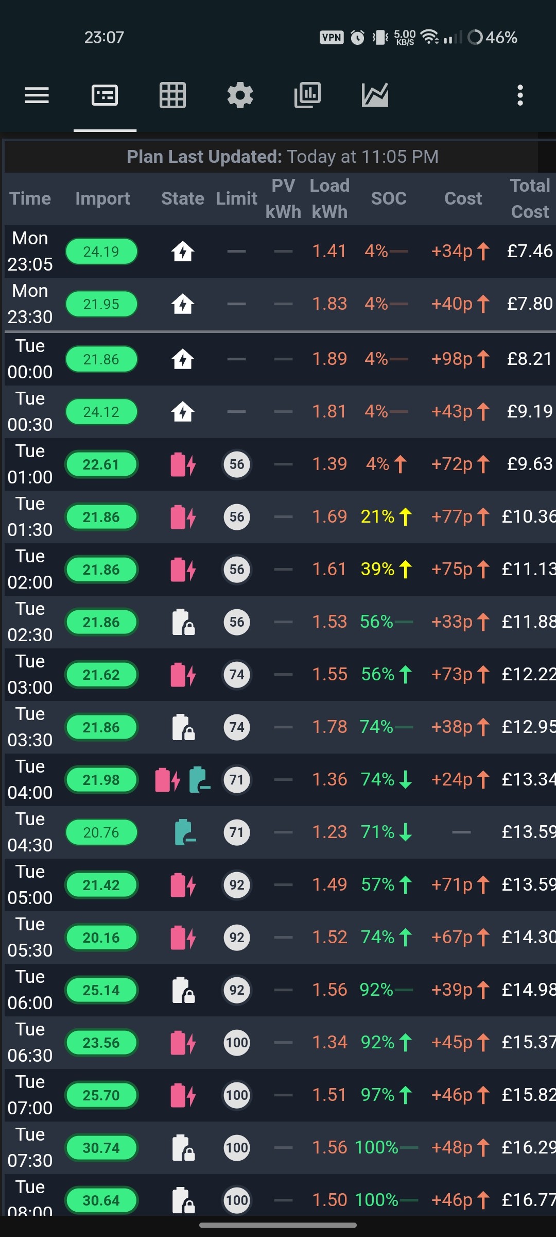Tap the SOC column header
The width and height of the screenshot is (556, 1237).
(389, 198)
